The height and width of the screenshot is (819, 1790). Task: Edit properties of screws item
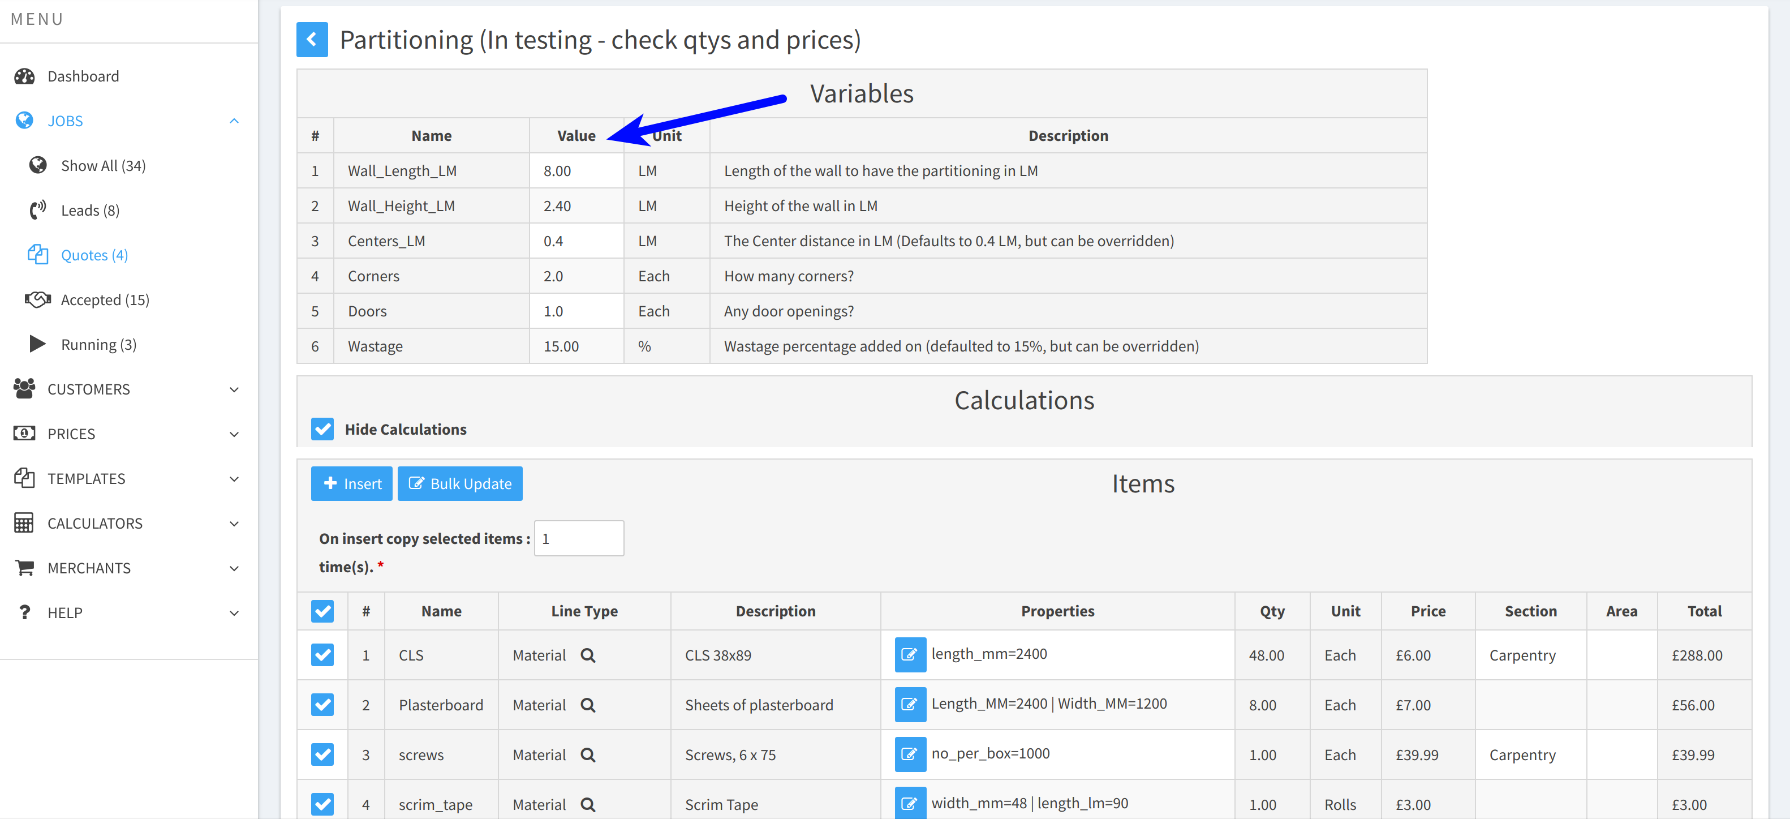pos(910,755)
